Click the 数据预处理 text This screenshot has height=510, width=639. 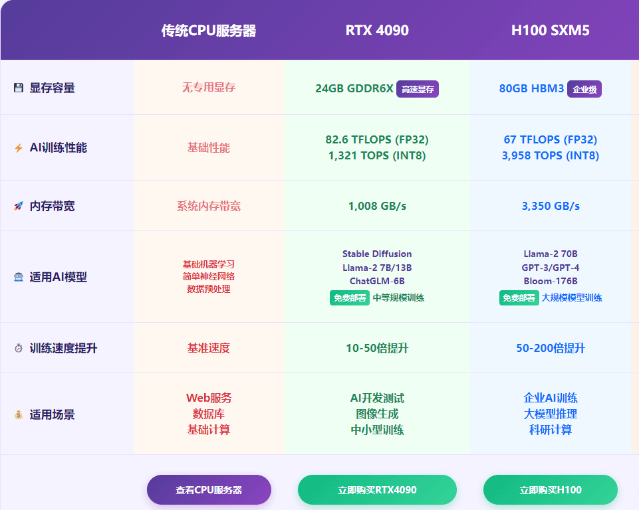click(x=209, y=289)
